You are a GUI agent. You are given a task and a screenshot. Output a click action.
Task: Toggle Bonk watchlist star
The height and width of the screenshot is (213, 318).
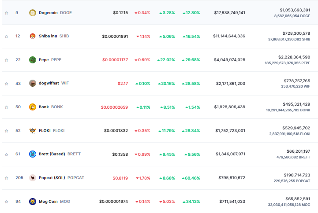pyautogui.click(x=7, y=107)
